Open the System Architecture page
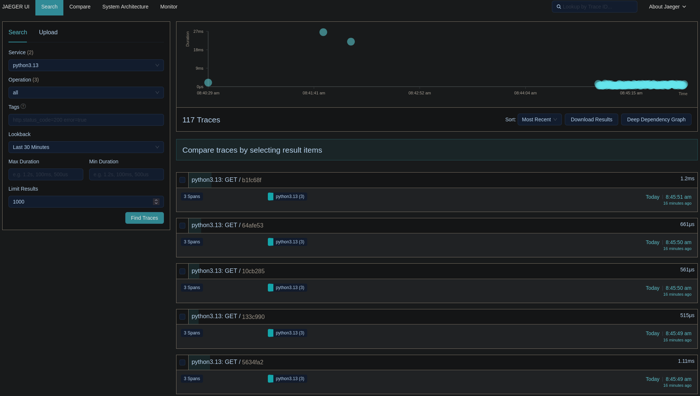 (x=125, y=7)
